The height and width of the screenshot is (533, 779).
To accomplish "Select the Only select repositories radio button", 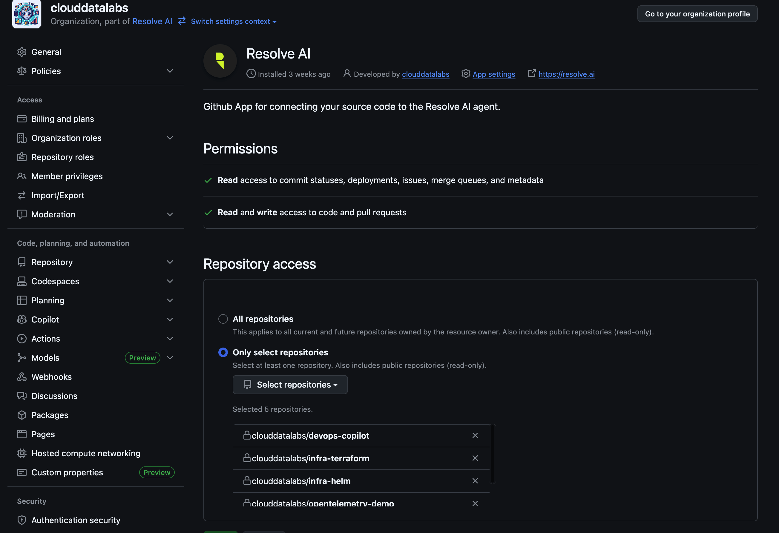I will [223, 352].
